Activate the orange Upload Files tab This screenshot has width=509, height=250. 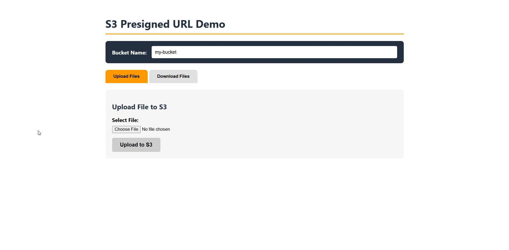click(126, 76)
